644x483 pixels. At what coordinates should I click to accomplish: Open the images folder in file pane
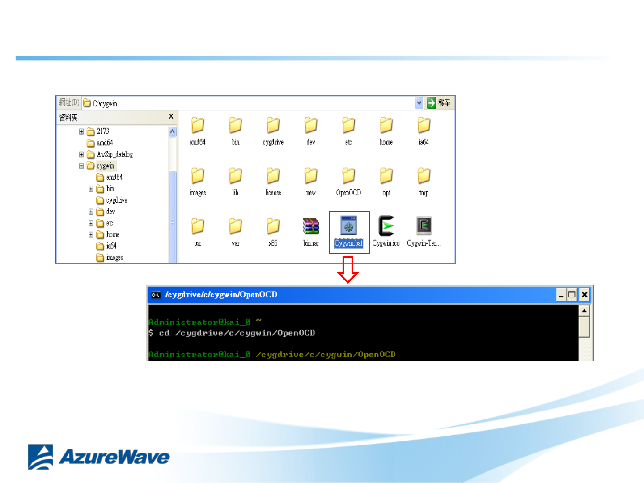pyautogui.click(x=198, y=176)
